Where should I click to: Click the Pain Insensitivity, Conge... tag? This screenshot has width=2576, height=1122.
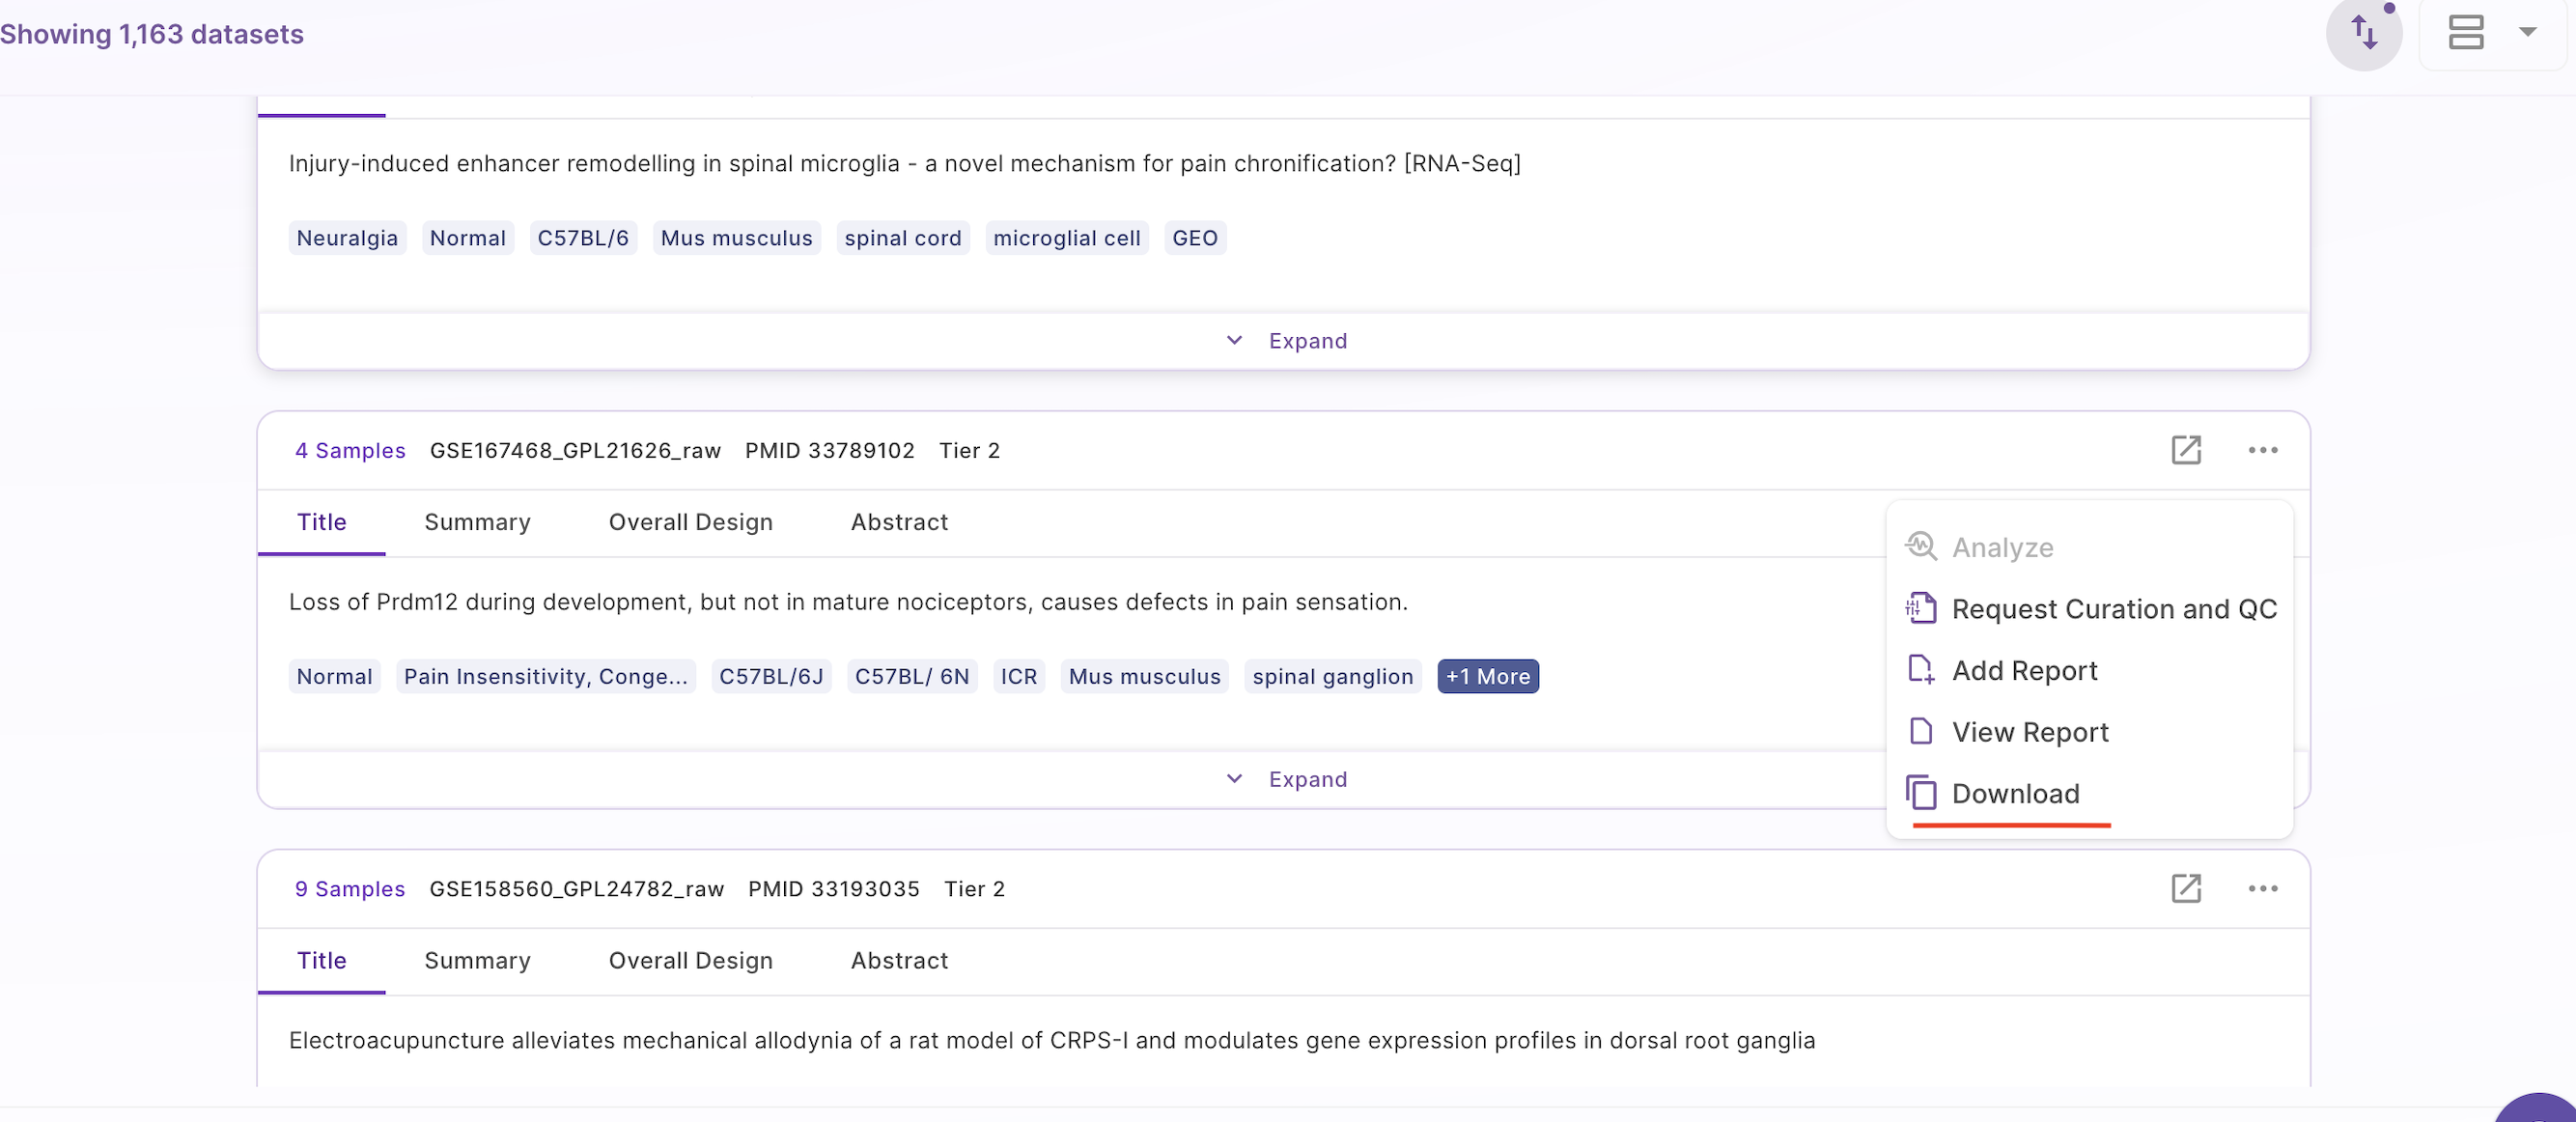pos(545,676)
